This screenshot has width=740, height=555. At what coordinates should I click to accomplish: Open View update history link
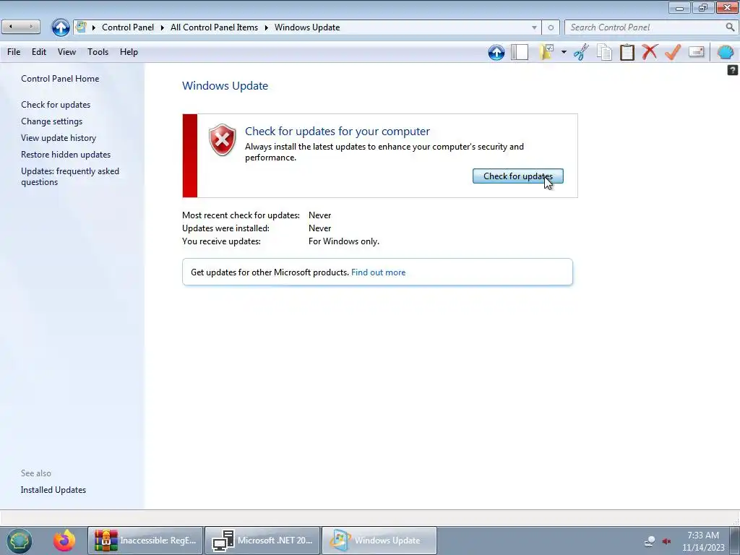(59, 138)
